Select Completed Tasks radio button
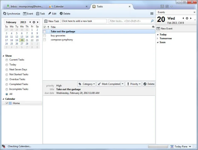This screenshot has width=198, height=150. pyautogui.click(x=7, y=84)
